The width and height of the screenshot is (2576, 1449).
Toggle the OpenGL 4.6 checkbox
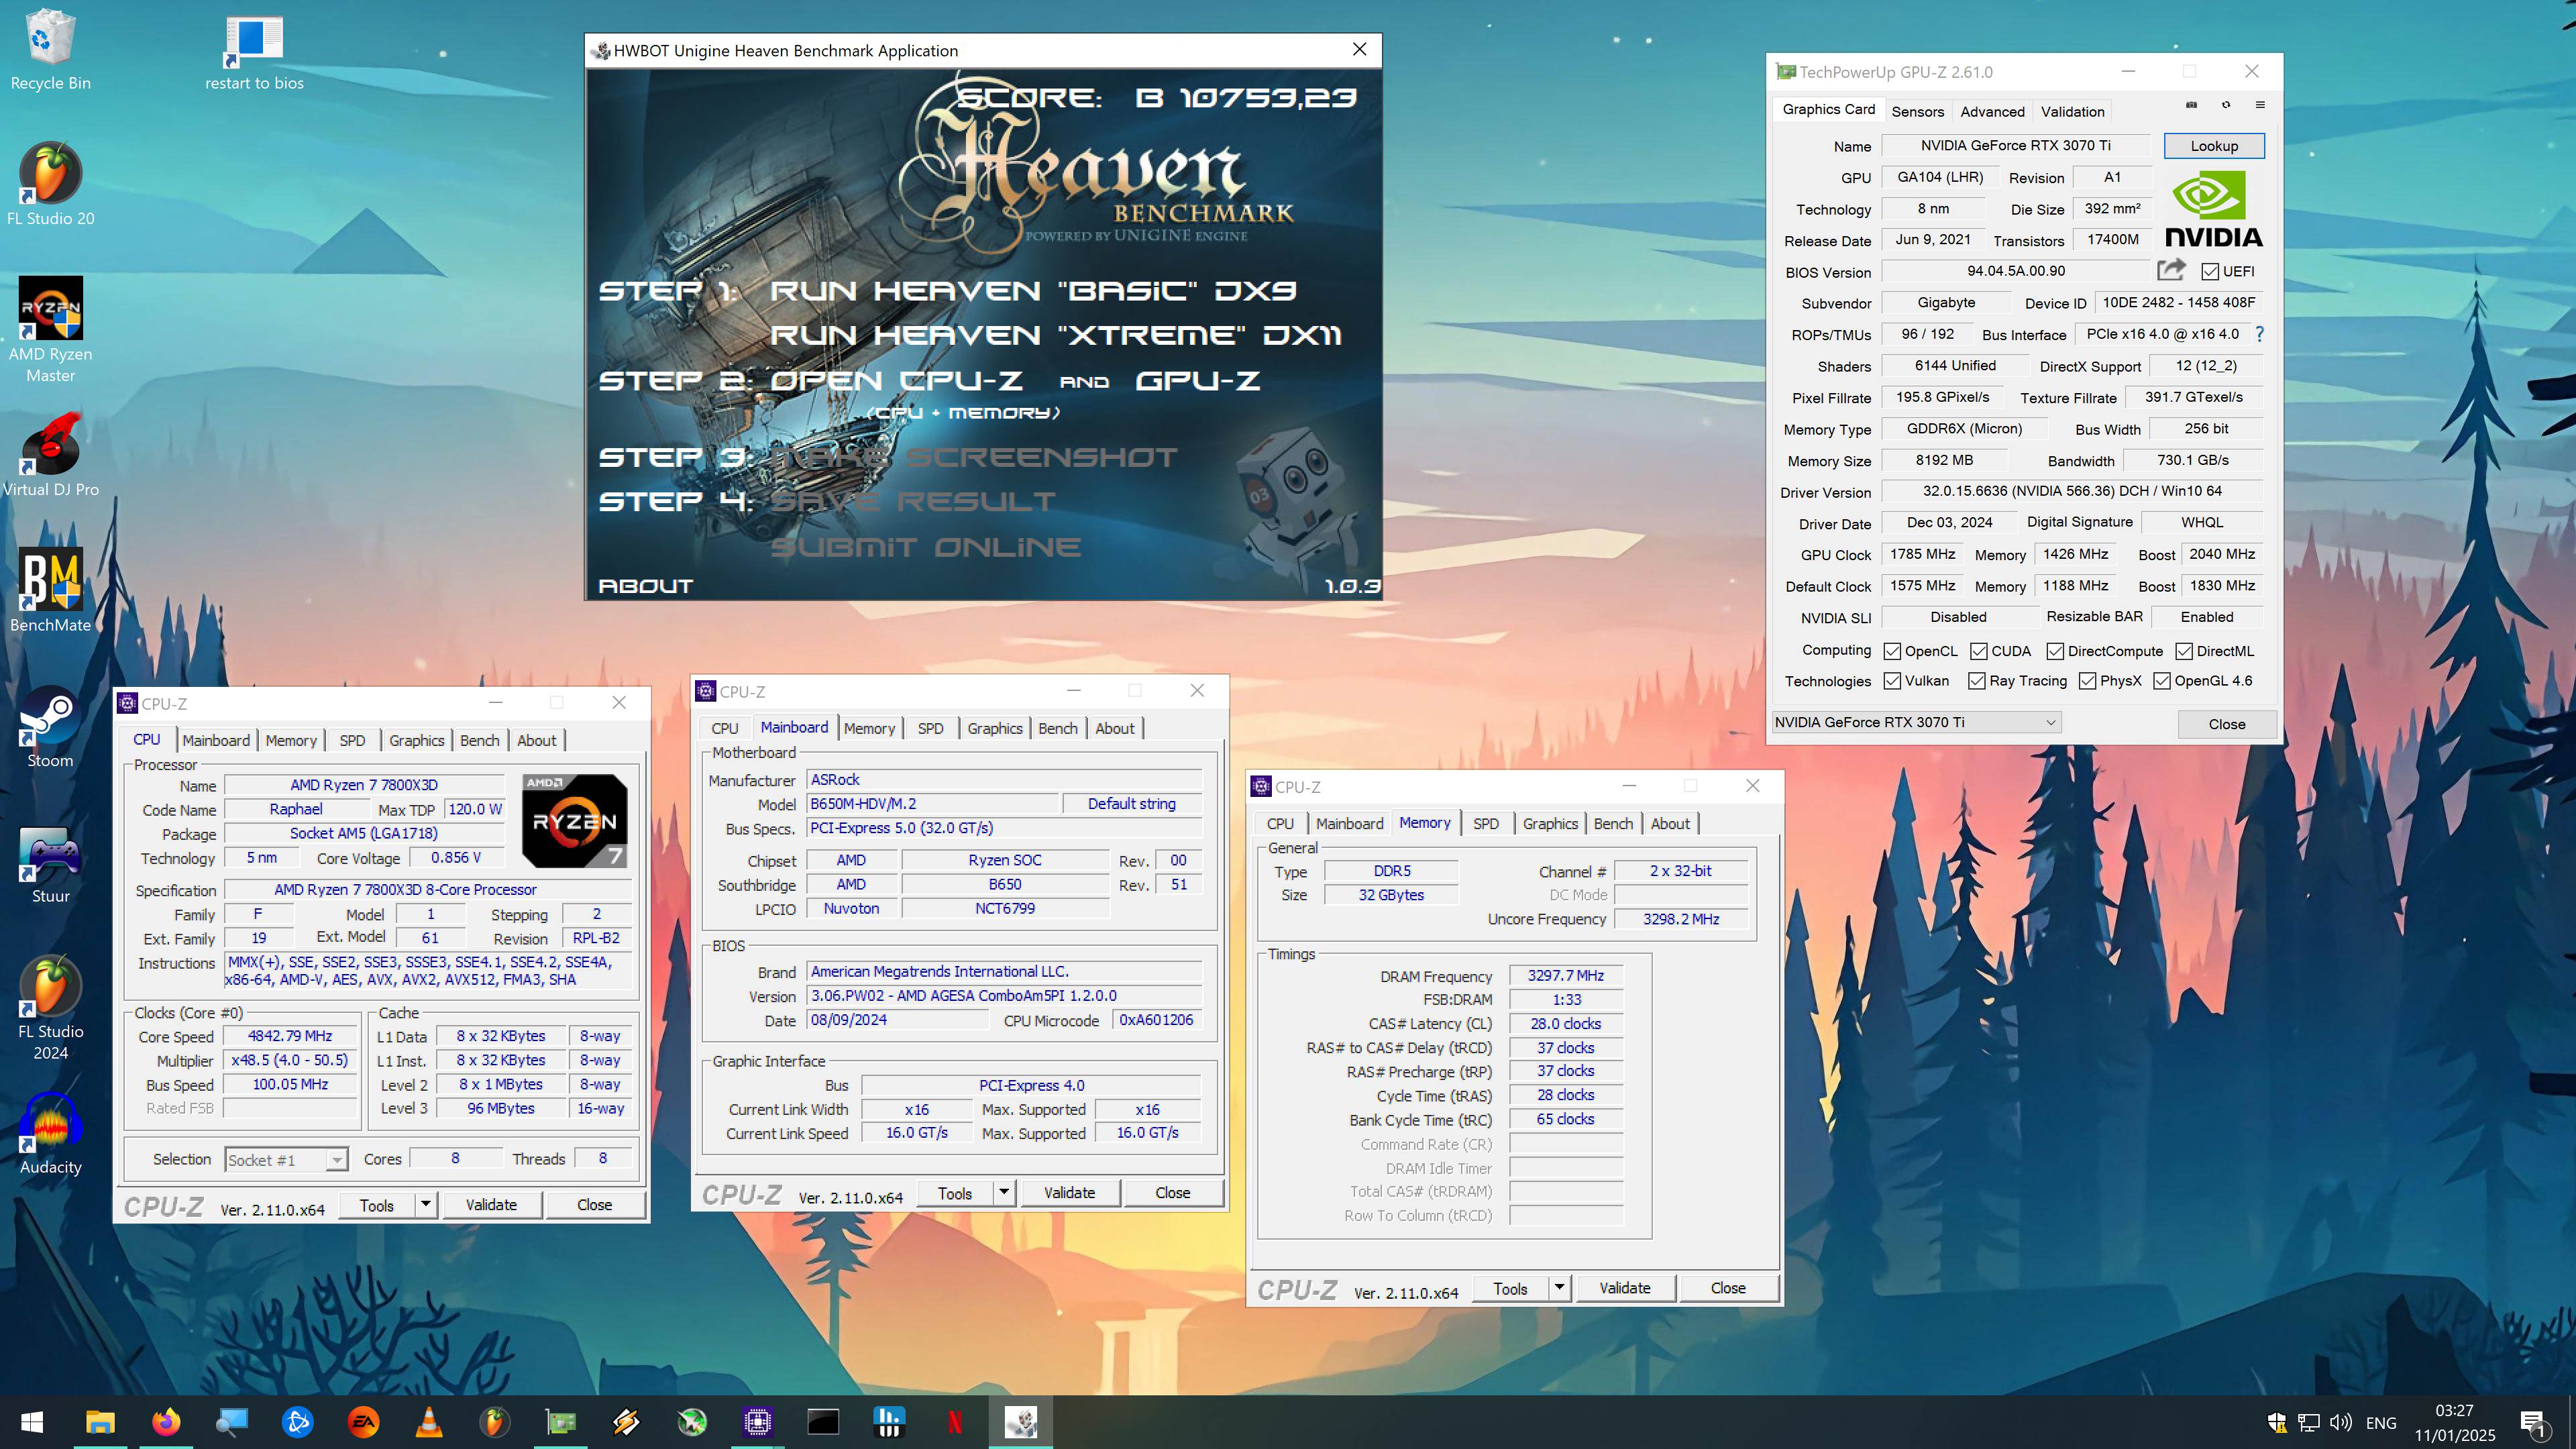[2162, 681]
